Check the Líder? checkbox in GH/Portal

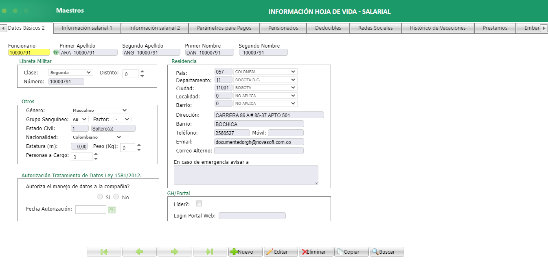[199, 203]
